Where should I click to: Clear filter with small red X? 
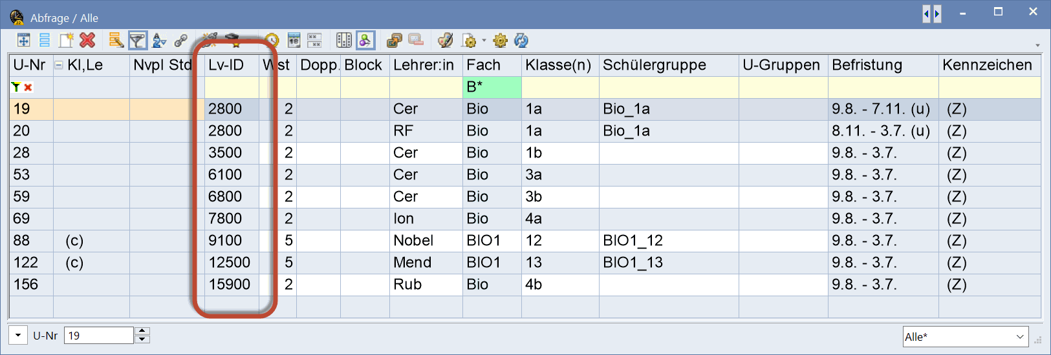click(28, 87)
